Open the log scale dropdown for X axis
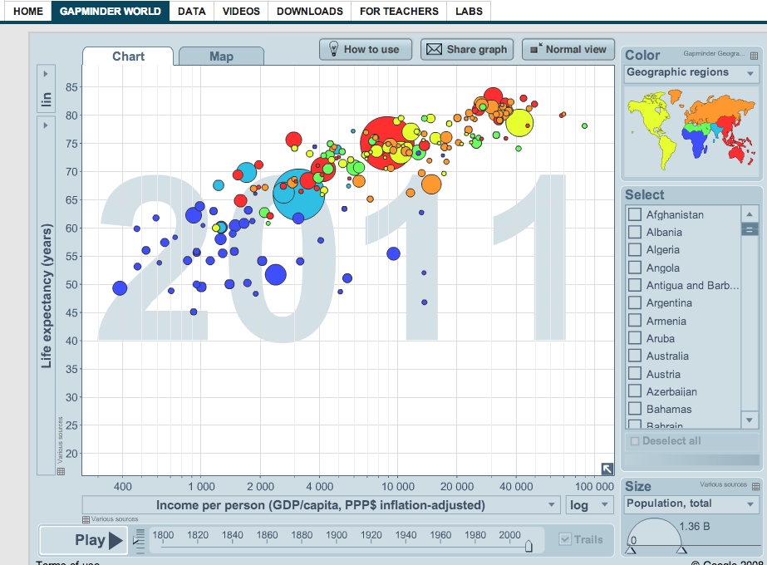This screenshot has width=767, height=565. [589, 505]
